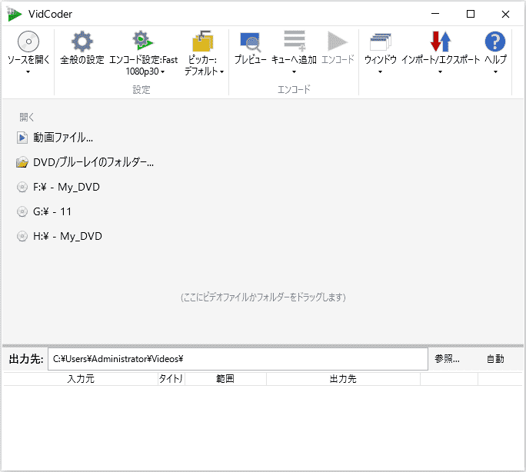The width and height of the screenshot is (526, 472).
Task: Click the キューへ追加 list icon
Action: point(295,41)
